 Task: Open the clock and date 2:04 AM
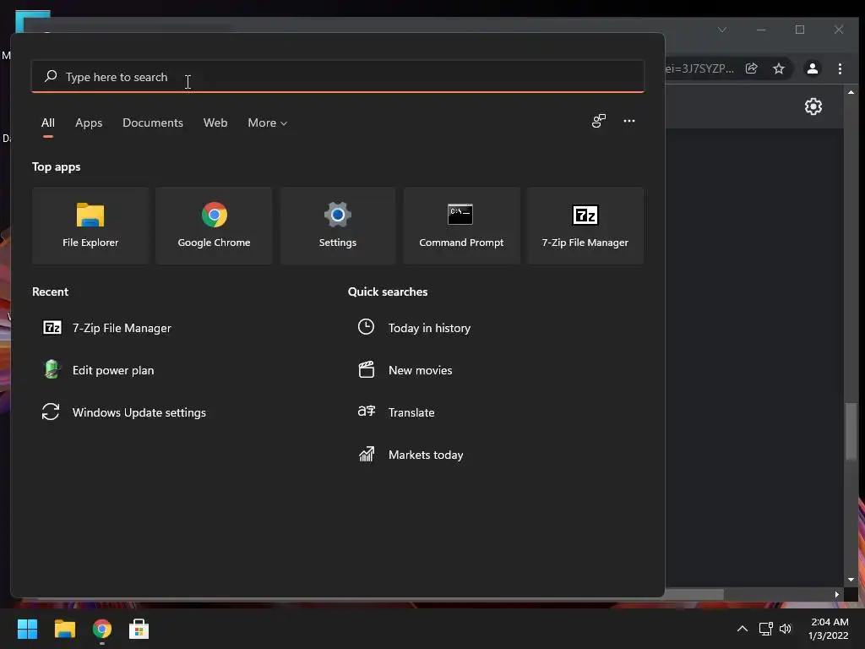click(829, 629)
